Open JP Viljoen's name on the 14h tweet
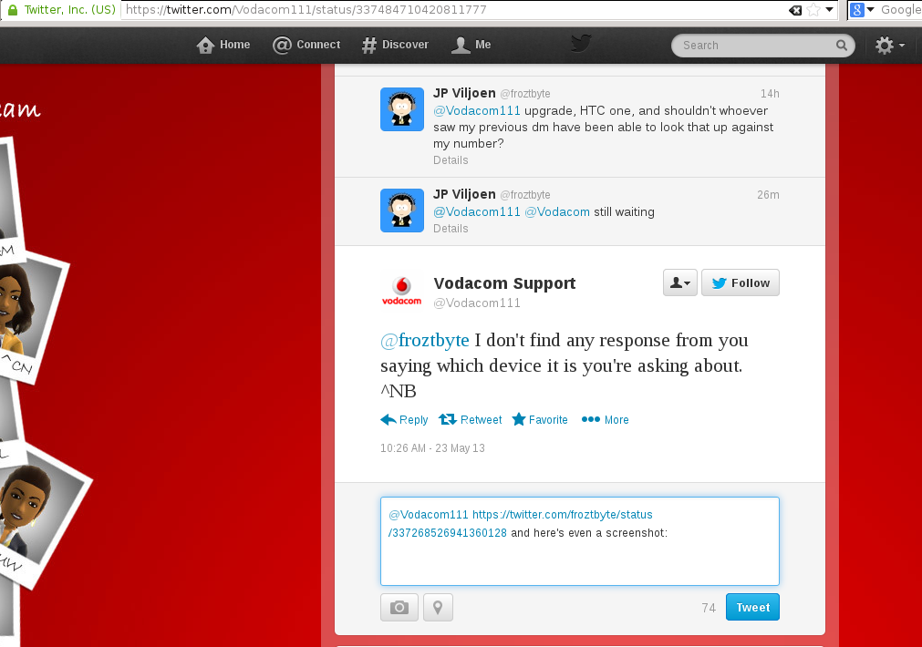This screenshot has height=647, width=922. point(464,94)
